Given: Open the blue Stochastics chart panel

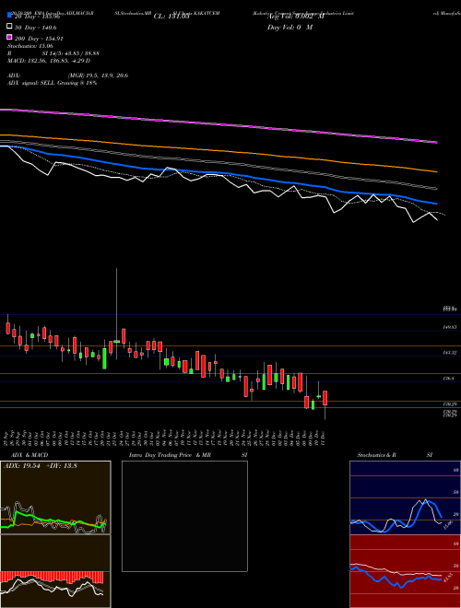Looking at the screenshot, I should [405, 497].
